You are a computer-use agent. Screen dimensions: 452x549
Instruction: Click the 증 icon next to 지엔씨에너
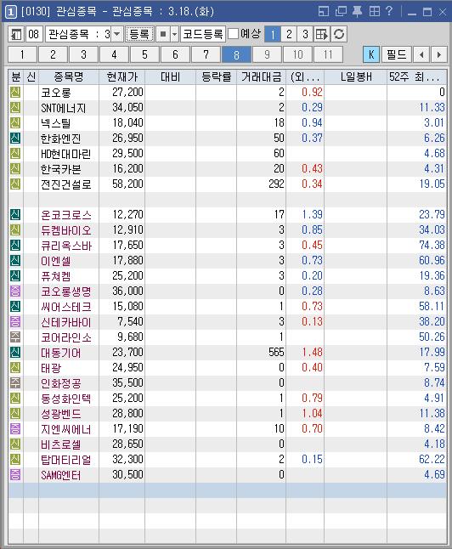click(15, 429)
